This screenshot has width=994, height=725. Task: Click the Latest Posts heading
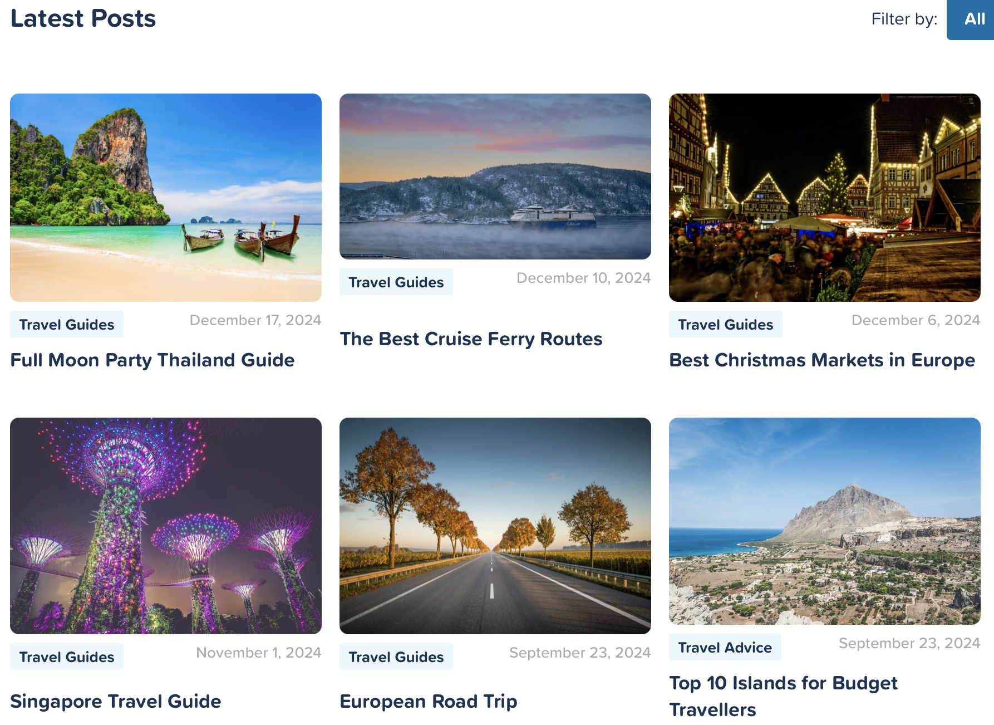(83, 18)
